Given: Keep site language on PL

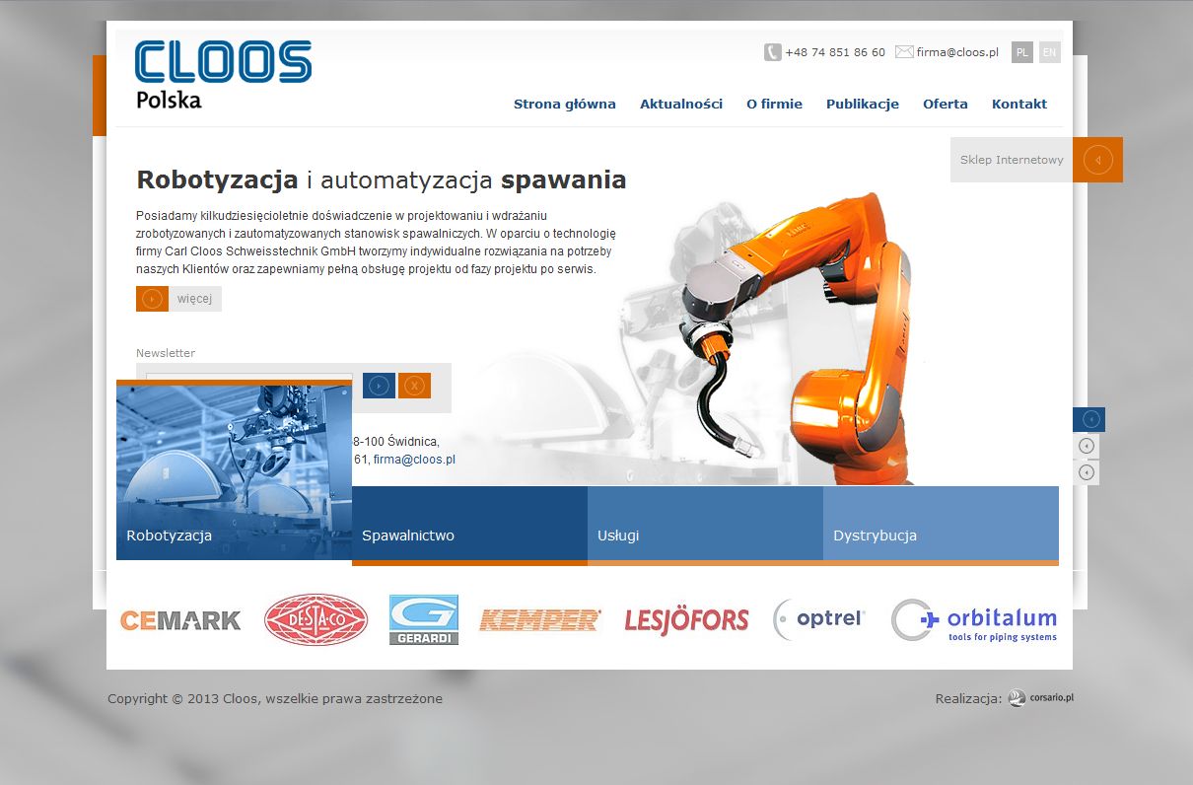Looking at the screenshot, I should tap(1021, 52).
